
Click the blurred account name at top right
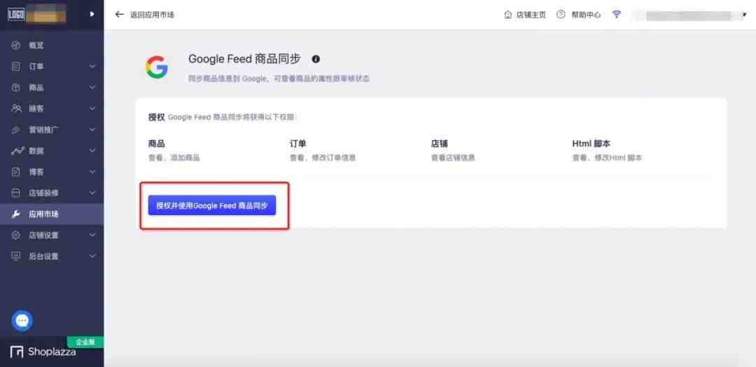click(x=687, y=15)
